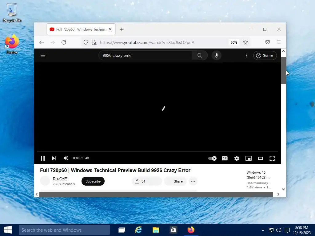This screenshot has height=236, width=315.
Task: Click vertical scrollbar up arrow
Action: click(x=283, y=51)
